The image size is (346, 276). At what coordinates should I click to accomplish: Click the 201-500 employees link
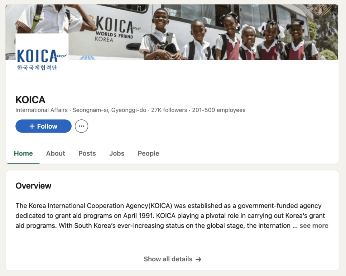219,110
